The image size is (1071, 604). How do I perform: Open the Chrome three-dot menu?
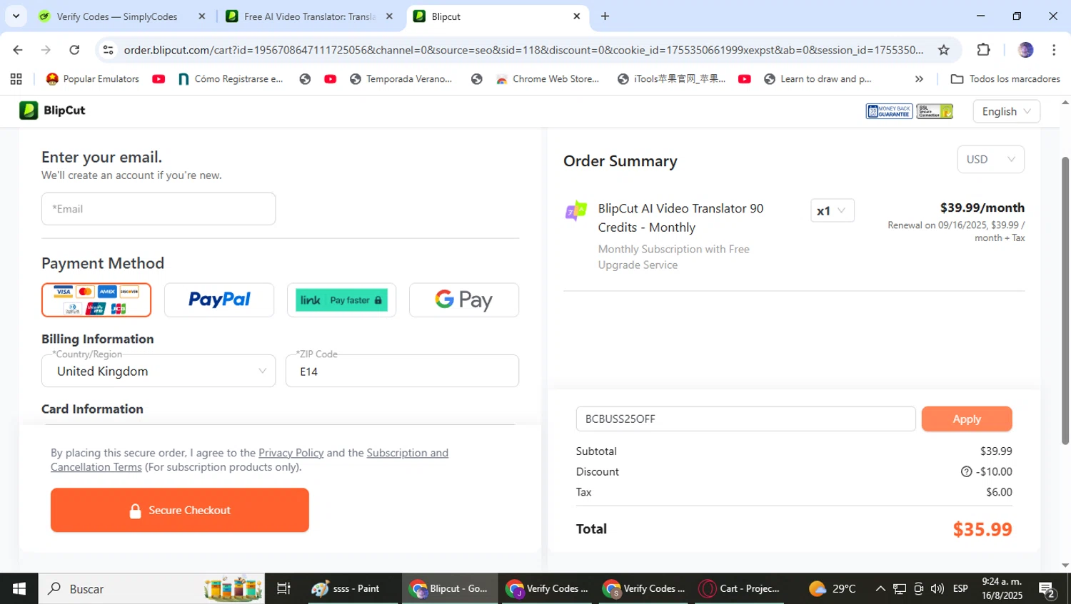1054,50
